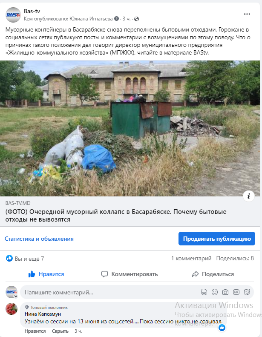Viewport: 262px width, 337px height.
Task: Click the public audience globe icon
Action: point(136,19)
